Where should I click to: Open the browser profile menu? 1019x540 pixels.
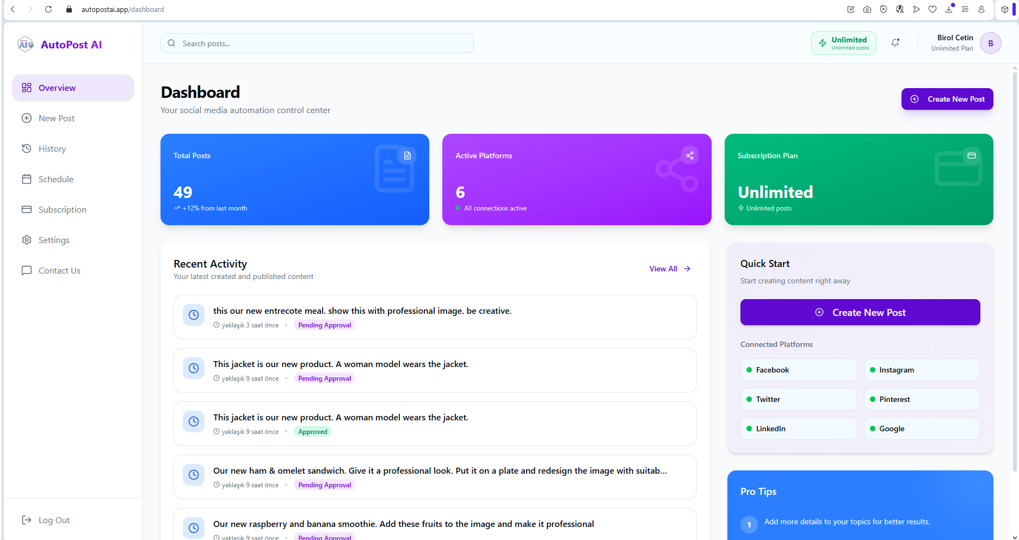(981, 9)
